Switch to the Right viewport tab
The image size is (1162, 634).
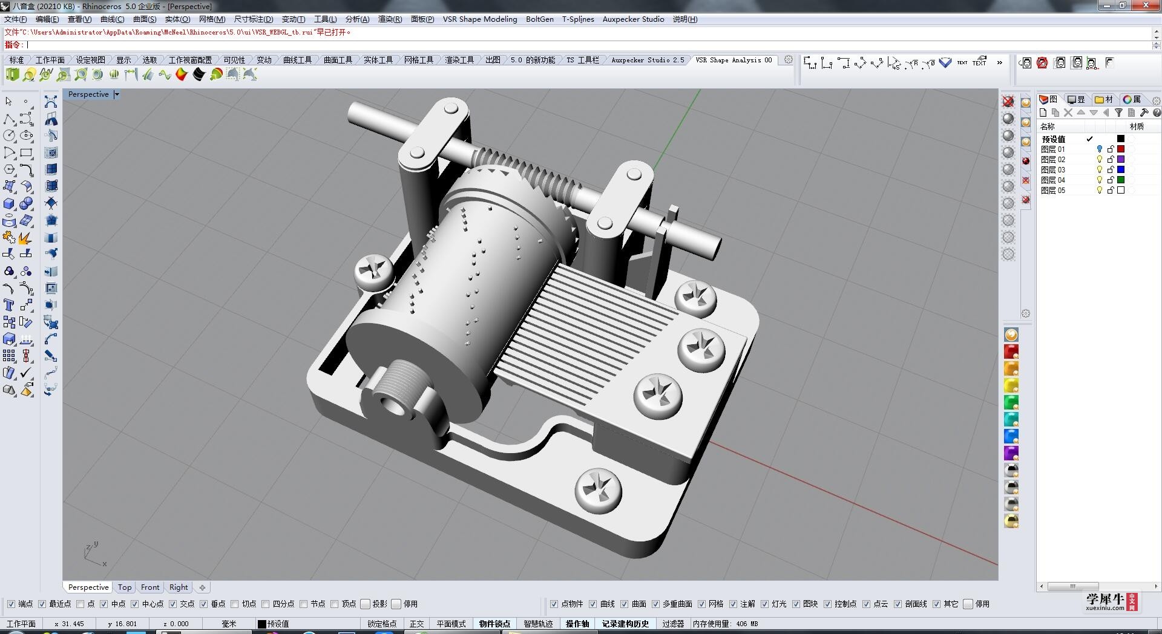tap(179, 587)
